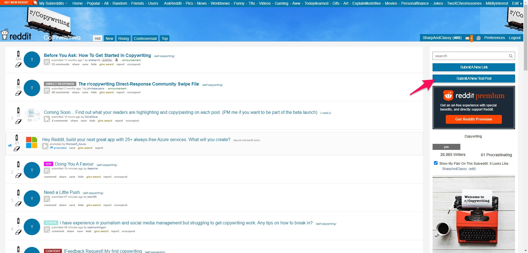The width and height of the screenshot is (528, 253).
Task: Expand the Azure ad video preview
Action: pos(45,146)
